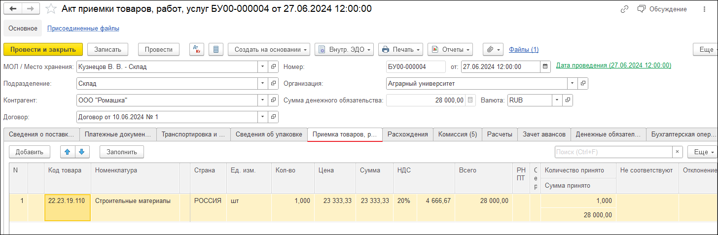Select the Всего cell 28 000,00
The height and width of the screenshot is (235, 718).
[x=484, y=207]
